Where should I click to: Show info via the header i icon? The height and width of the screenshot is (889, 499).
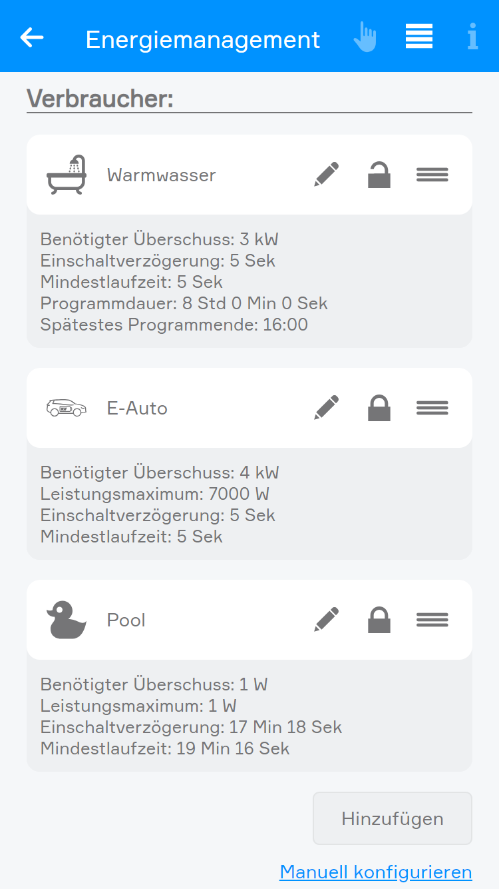tap(472, 37)
